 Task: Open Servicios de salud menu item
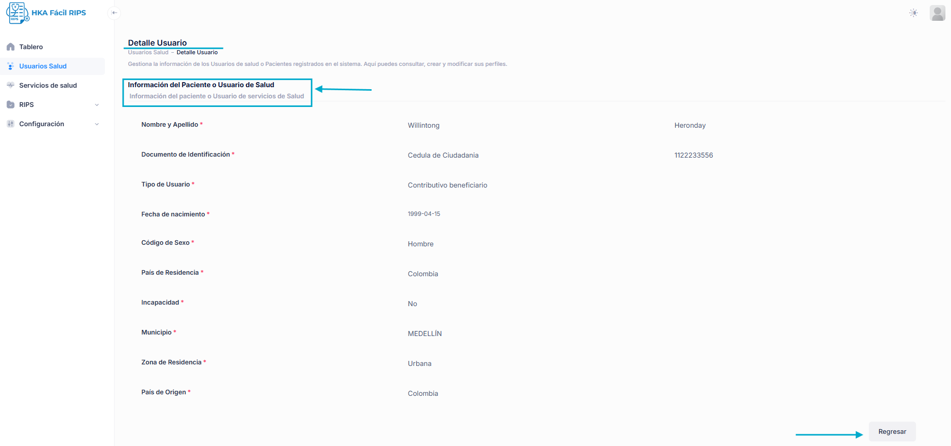pos(48,86)
